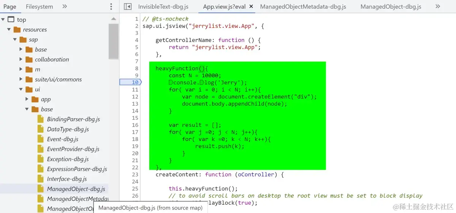
Task: Switch to the Filesystem tab
Action: [40, 6]
